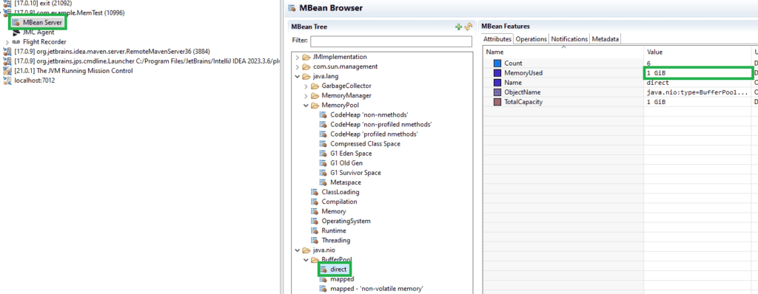Click in the MBean Tree Filter field
The height and width of the screenshot is (294, 758).
[391, 41]
